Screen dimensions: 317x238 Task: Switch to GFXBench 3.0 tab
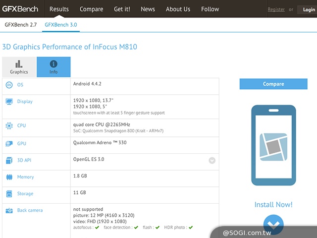tap(61, 25)
